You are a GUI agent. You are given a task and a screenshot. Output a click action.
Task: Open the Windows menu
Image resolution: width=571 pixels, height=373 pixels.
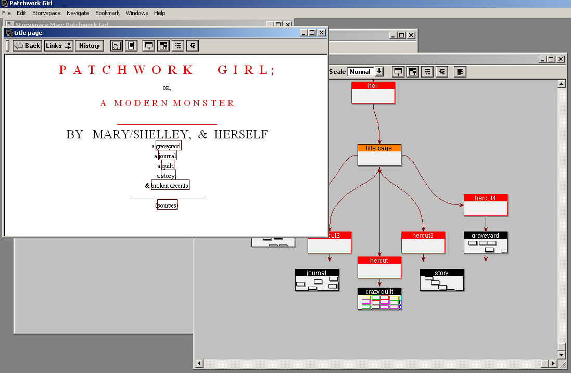(x=137, y=13)
